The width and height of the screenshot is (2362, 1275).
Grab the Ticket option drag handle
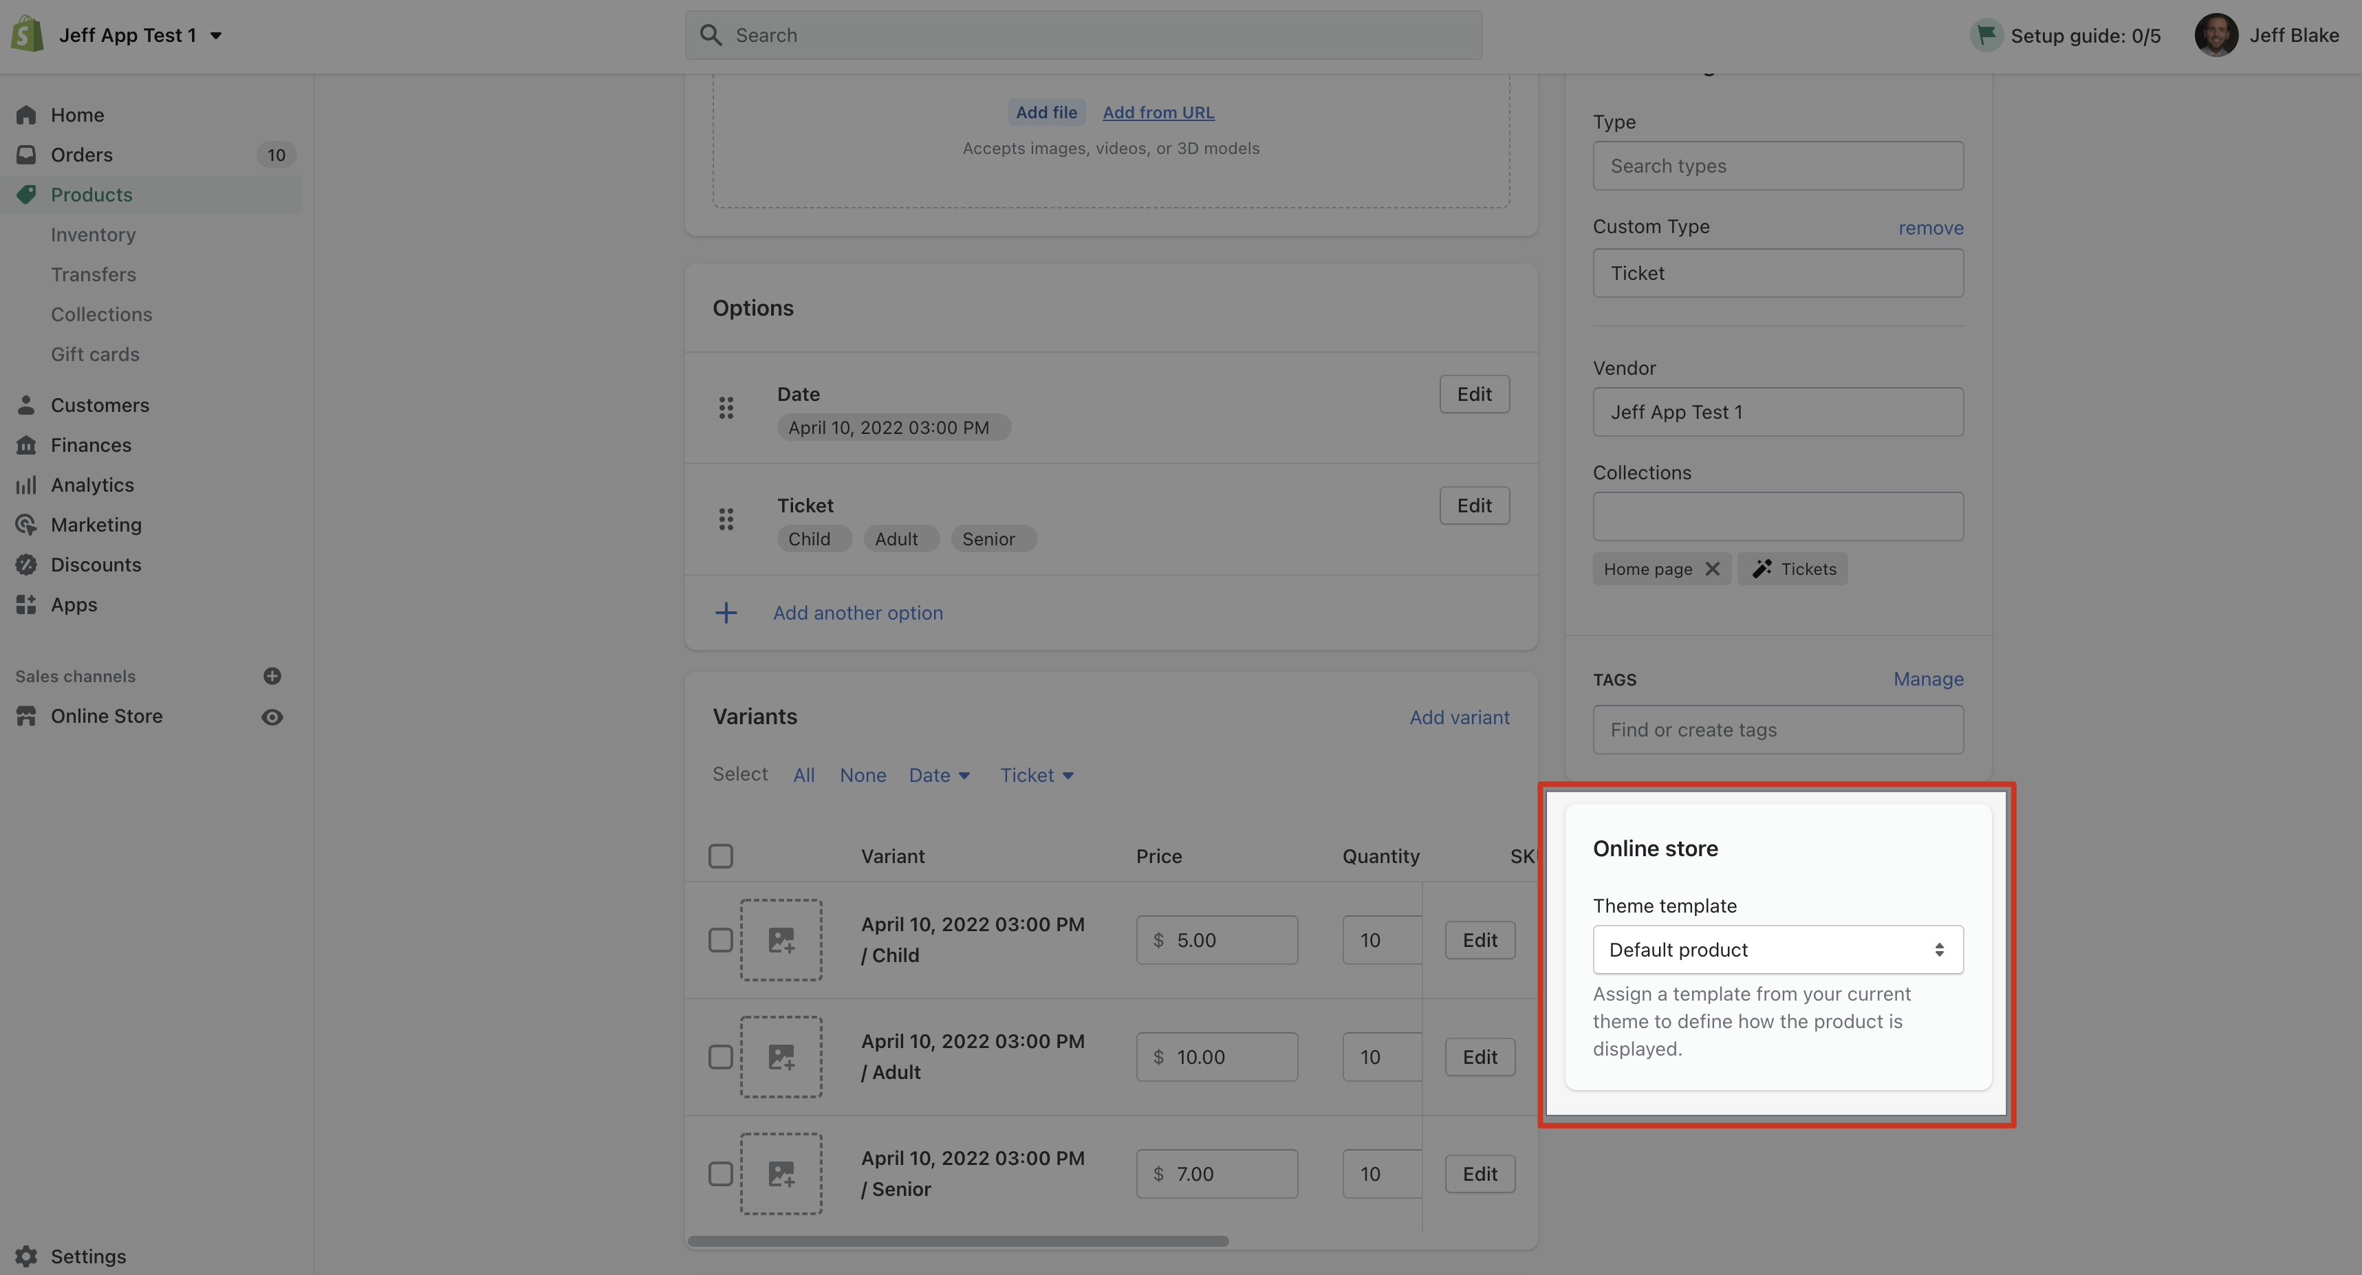click(726, 519)
